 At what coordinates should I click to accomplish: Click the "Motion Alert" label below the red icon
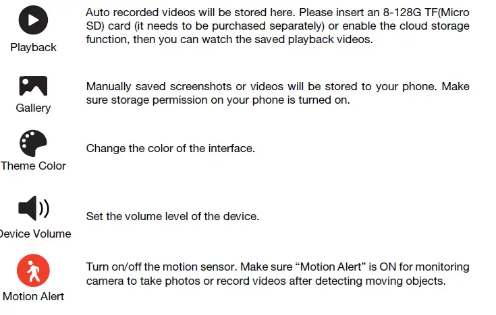pos(33,296)
